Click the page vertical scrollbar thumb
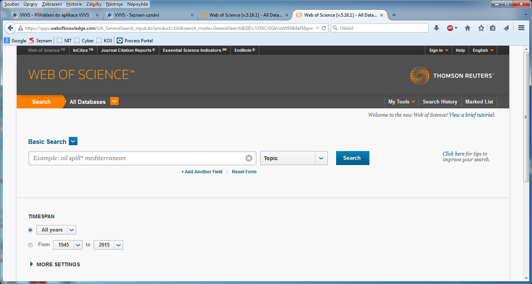Image resolution: width=532 pixels, height=284 pixels. (x=526, y=117)
